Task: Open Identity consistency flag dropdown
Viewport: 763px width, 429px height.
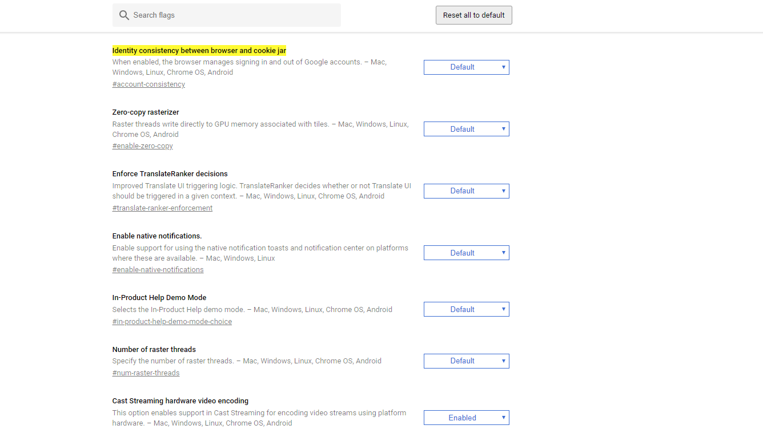Action: tap(466, 67)
